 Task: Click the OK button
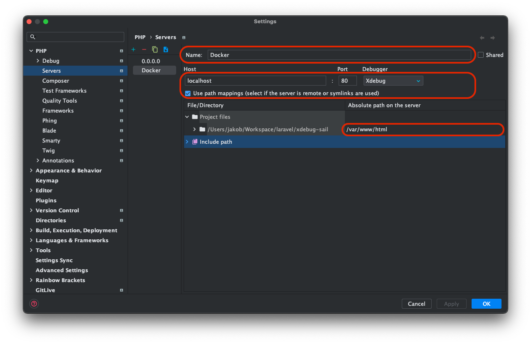click(x=486, y=304)
